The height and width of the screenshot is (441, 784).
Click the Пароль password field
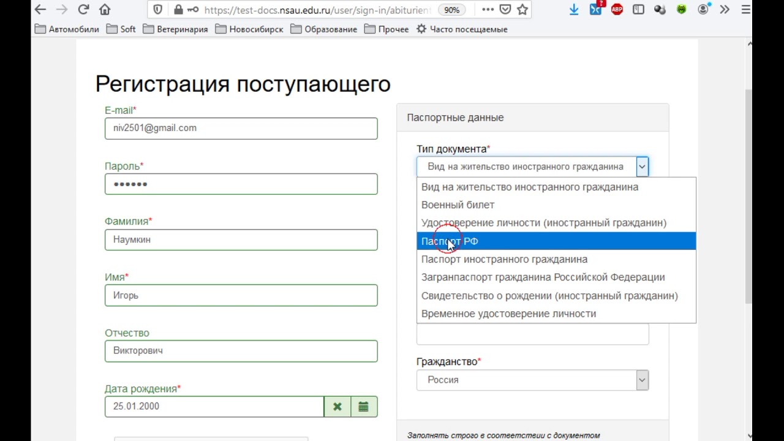[241, 184]
